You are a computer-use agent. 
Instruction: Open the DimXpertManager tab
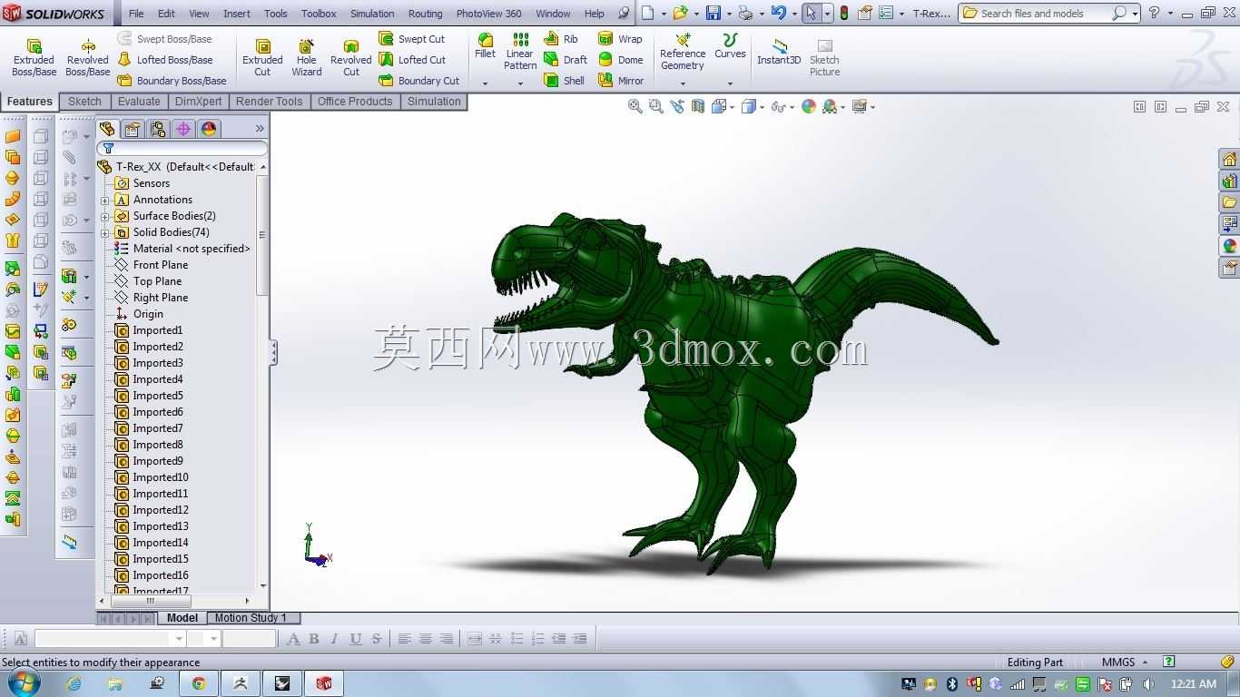tap(183, 129)
